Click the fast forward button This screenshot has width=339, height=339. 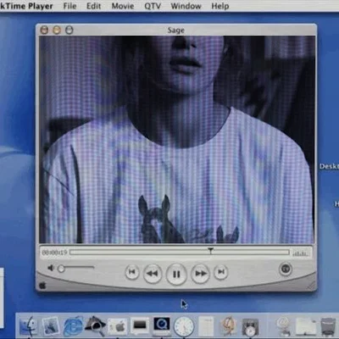point(201,274)
